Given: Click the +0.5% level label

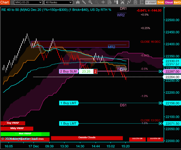Looking at the screenshot, I should click(x=145, y=15).
